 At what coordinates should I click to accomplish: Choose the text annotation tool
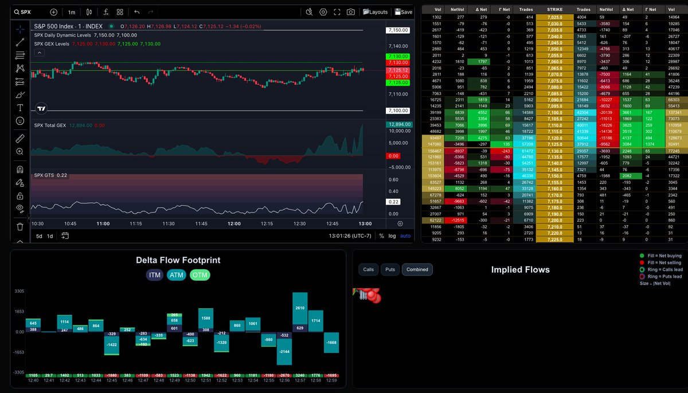tap(20, 108)
